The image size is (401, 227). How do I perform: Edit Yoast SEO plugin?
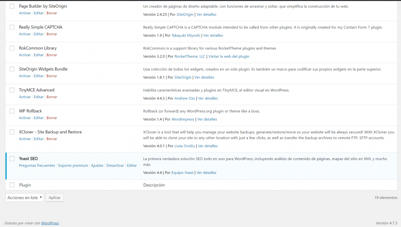point(132,166)
